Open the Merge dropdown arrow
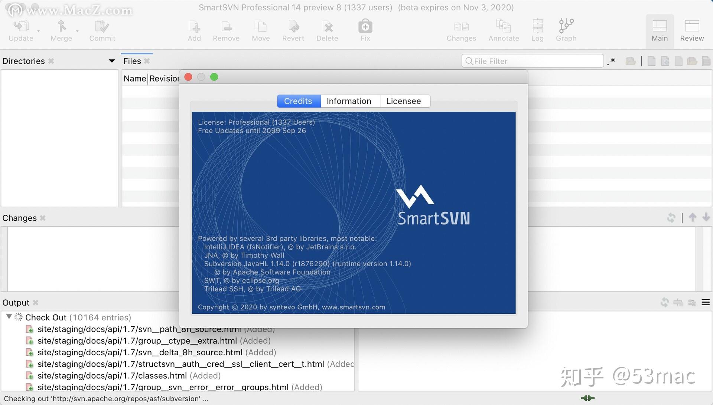Image resolution: width=713 pixels, height=405 pixels. [x=77, y=31]
